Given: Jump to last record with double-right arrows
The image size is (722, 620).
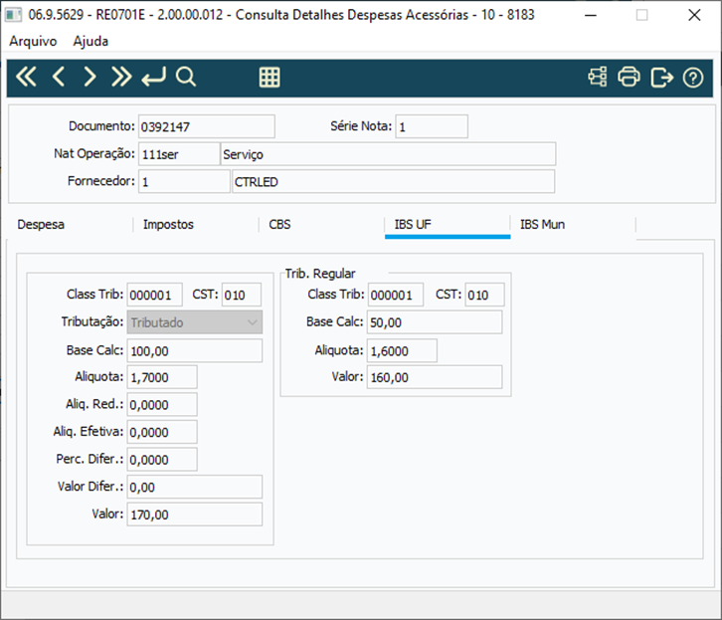Looking at the screenshot, I should tap(121, 77).
